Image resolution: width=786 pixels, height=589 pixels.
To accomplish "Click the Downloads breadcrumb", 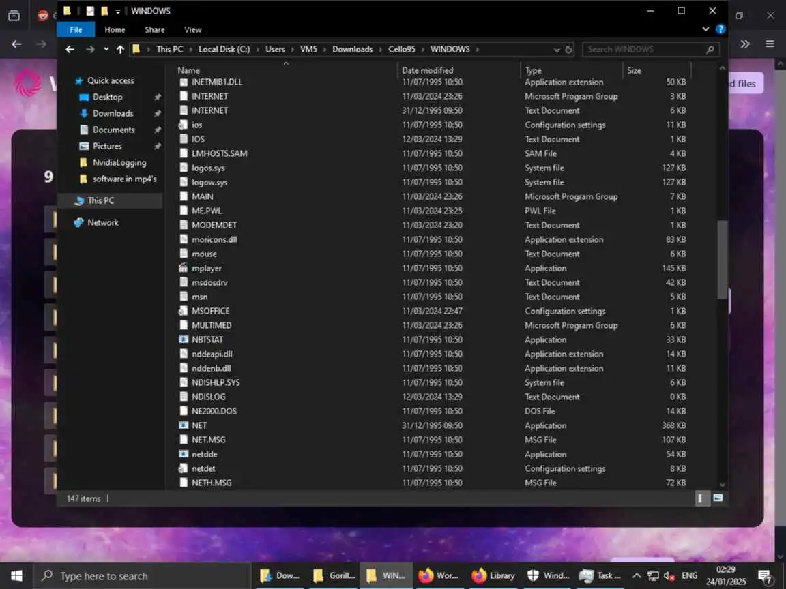I will [x=352, y=49].
